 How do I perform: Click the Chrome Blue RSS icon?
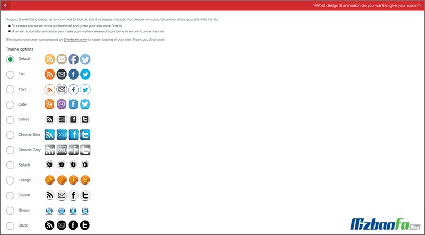pos(49,135)
